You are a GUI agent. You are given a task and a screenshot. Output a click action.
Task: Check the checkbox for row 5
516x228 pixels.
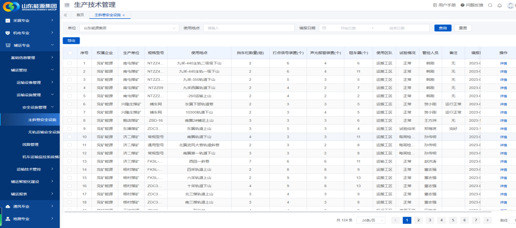coord(70,95)
